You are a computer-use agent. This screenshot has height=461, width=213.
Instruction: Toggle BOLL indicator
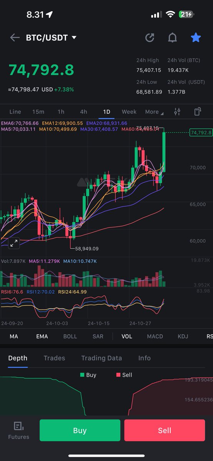[x=70, y=336]
